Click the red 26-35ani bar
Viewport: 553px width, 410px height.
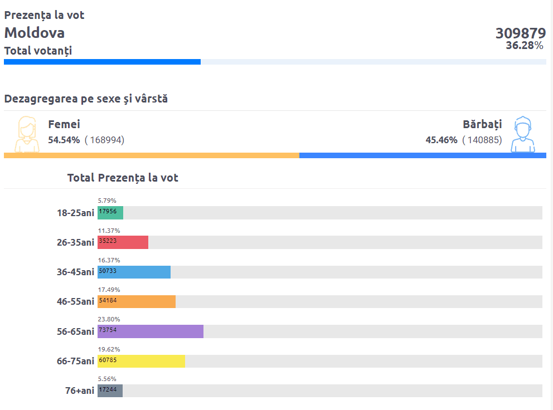123,242
